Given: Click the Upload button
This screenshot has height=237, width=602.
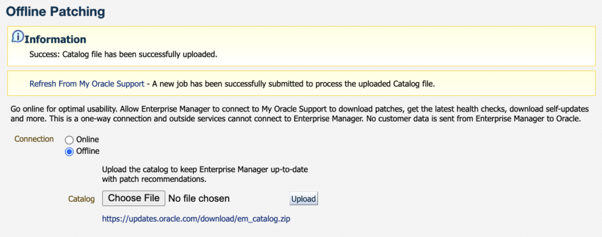Looking at the screenshot, I should click(x=303, y=199).
